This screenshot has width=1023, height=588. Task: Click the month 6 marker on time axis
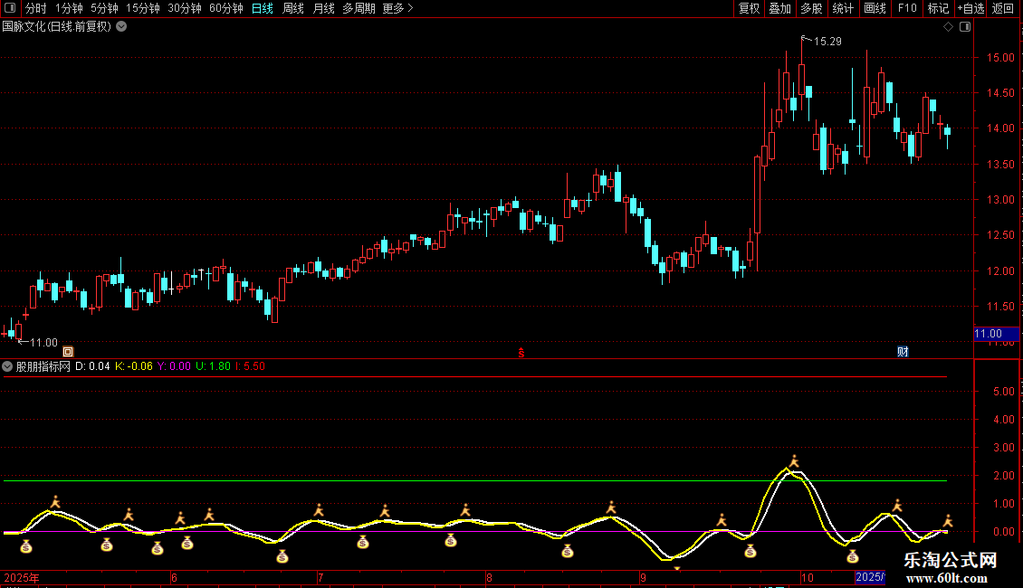[x=174, y=577]
